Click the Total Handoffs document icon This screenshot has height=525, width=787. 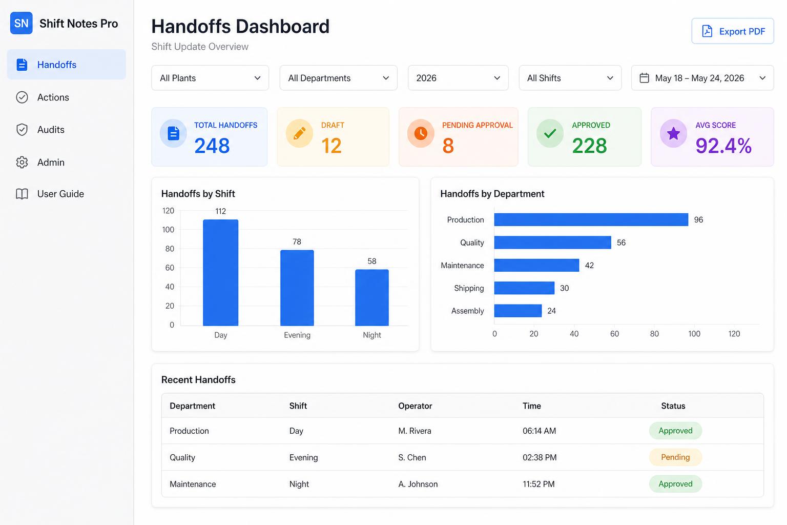pos(174,133)
